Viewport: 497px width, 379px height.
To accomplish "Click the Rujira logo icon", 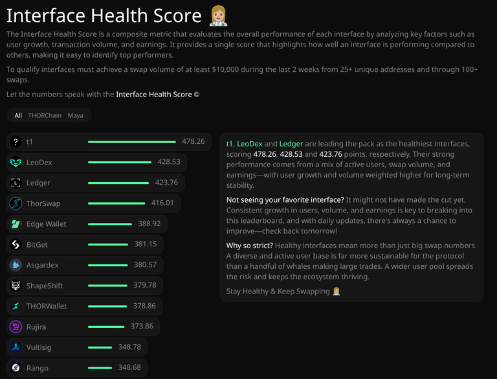I will pos(16,327).
